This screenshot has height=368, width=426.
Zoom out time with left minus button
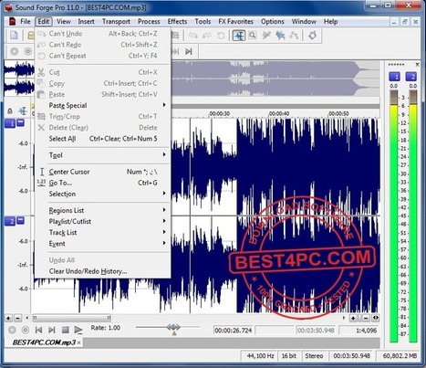coord(18,319)
